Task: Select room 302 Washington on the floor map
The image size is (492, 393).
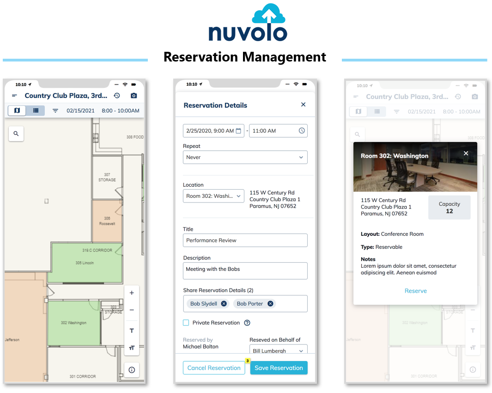Action: tap(73, 323)
